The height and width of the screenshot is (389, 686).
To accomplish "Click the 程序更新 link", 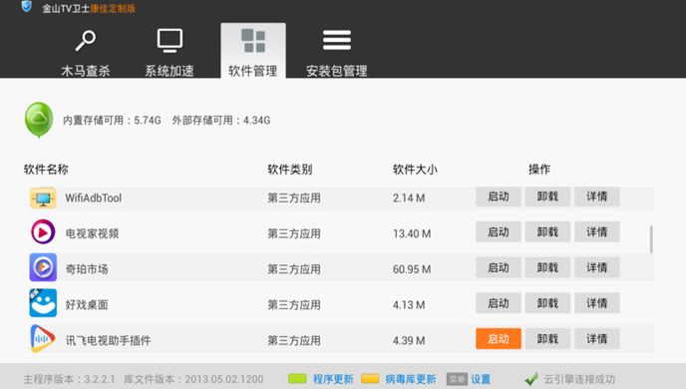I will coord(333,379).
